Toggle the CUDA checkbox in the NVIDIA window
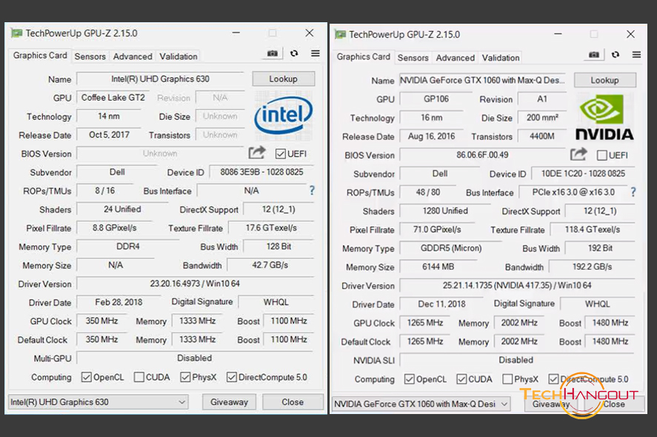The width and height of the screenshot is (657, 437). [461, 379]
